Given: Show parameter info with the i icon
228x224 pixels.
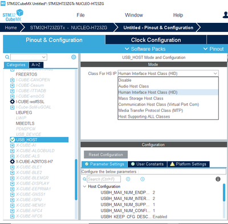Looking at the screenshot, I should pyautogui.click(x=218, y=179).
